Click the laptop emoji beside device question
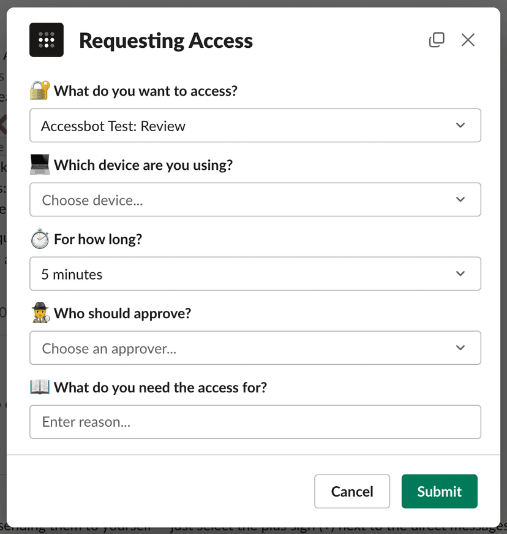 (41, 164)
